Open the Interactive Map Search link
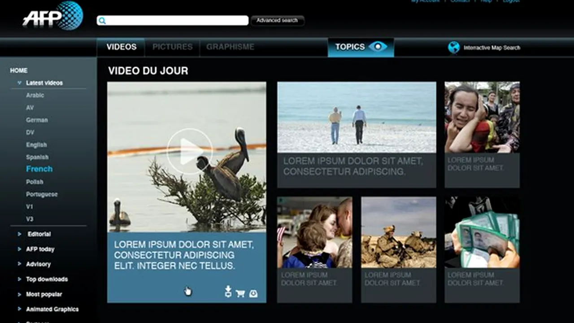Viewport: 574px width, 323px height. [x=491, y=48]
